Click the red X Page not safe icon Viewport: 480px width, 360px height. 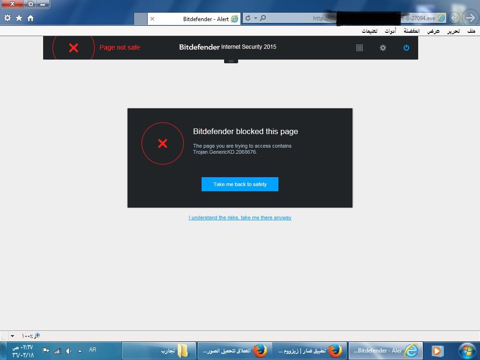[x=74, y=47]
